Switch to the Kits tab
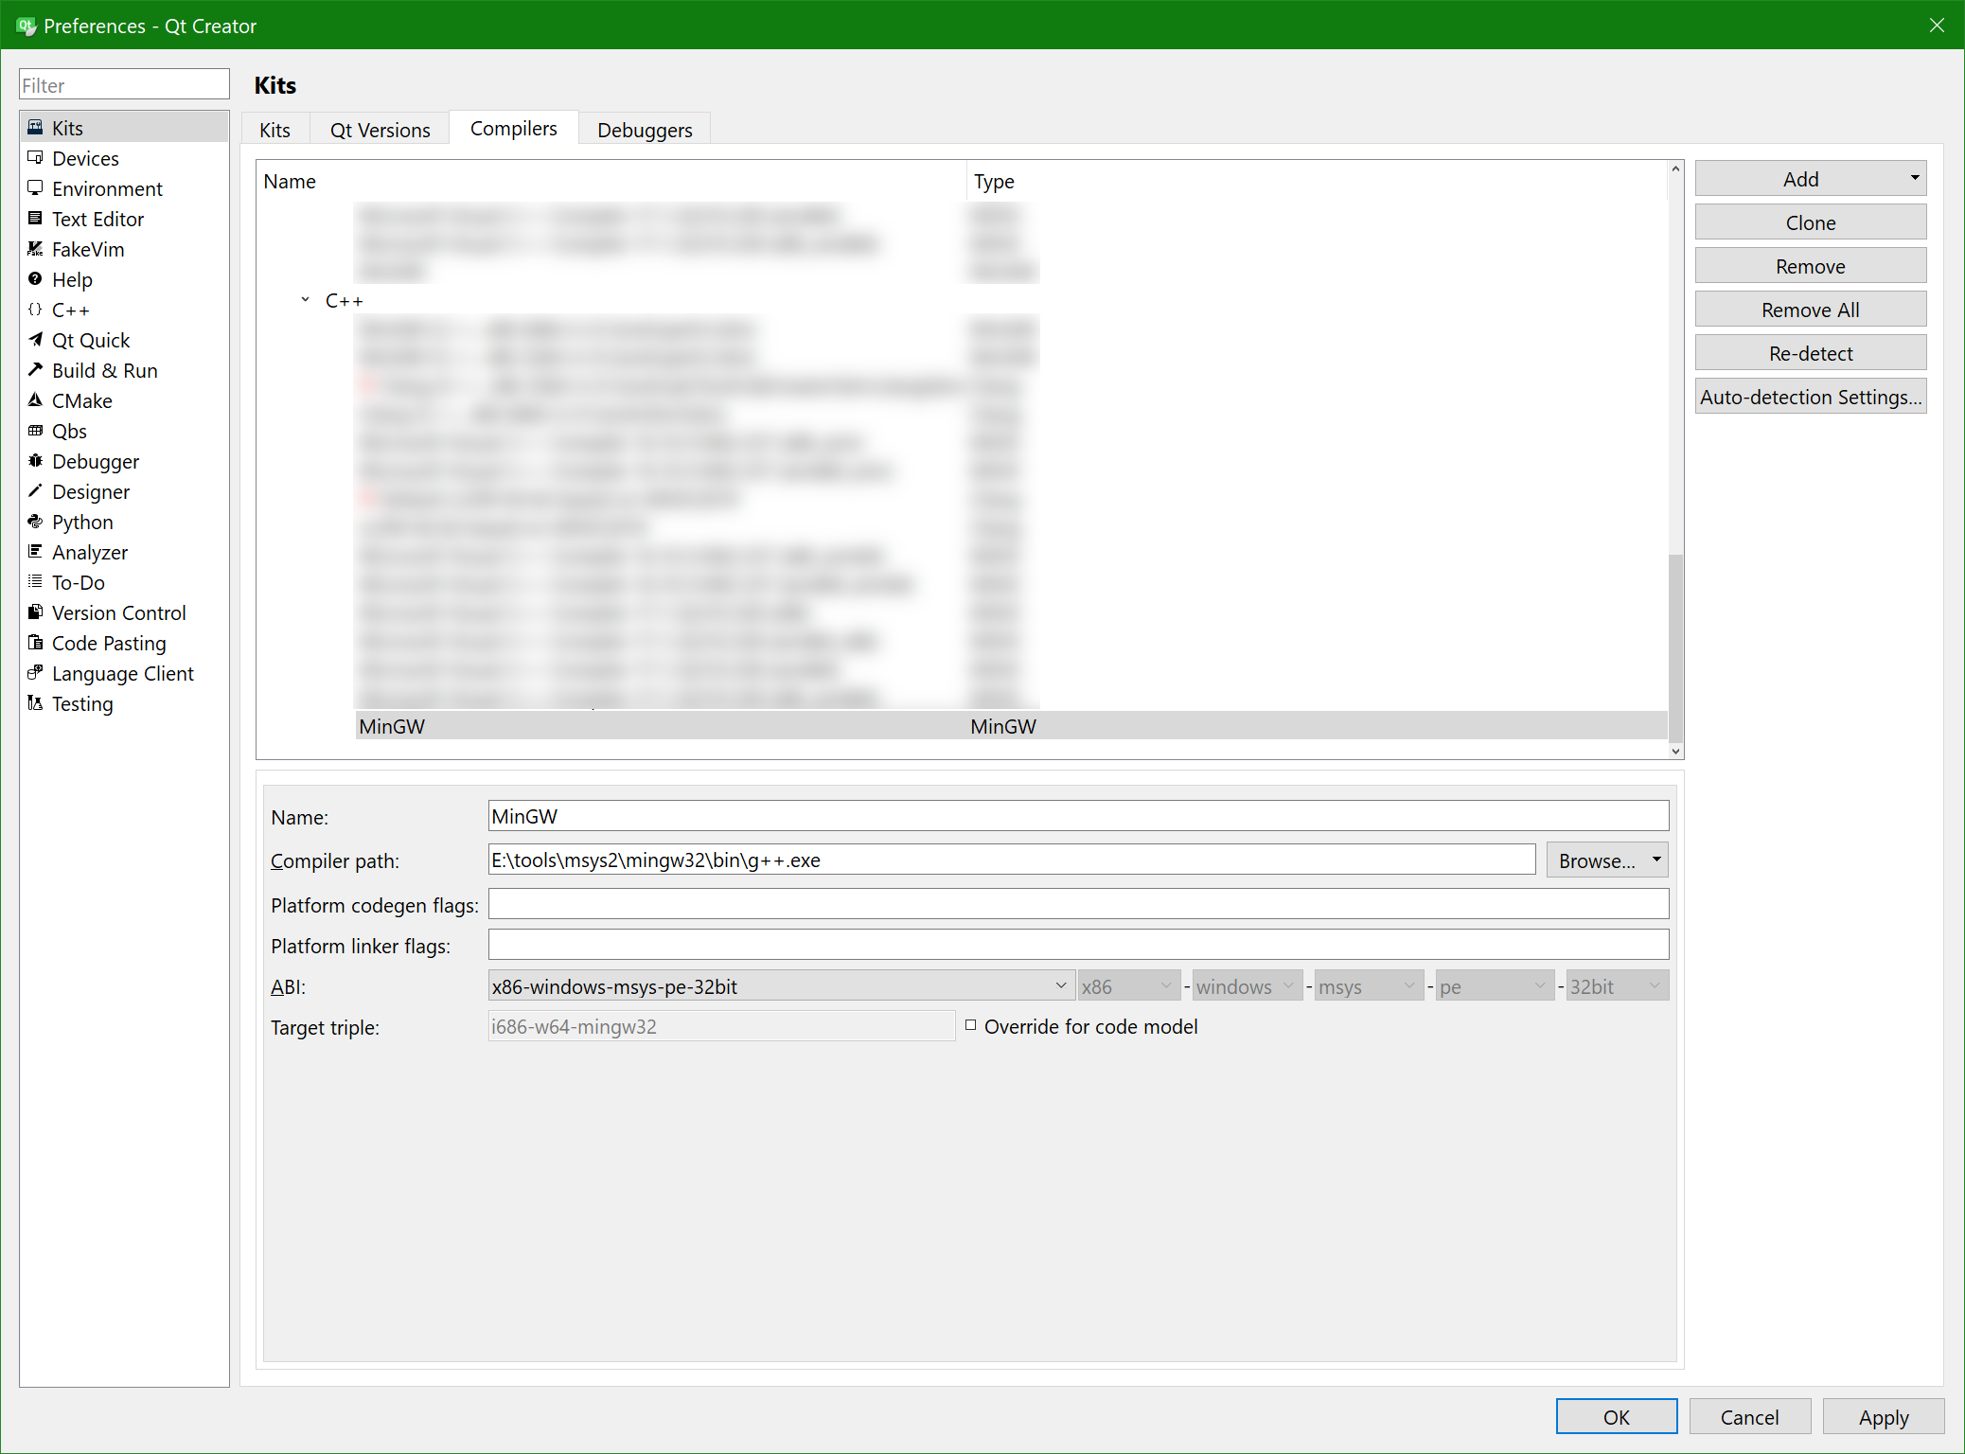 tap(275, 130)
